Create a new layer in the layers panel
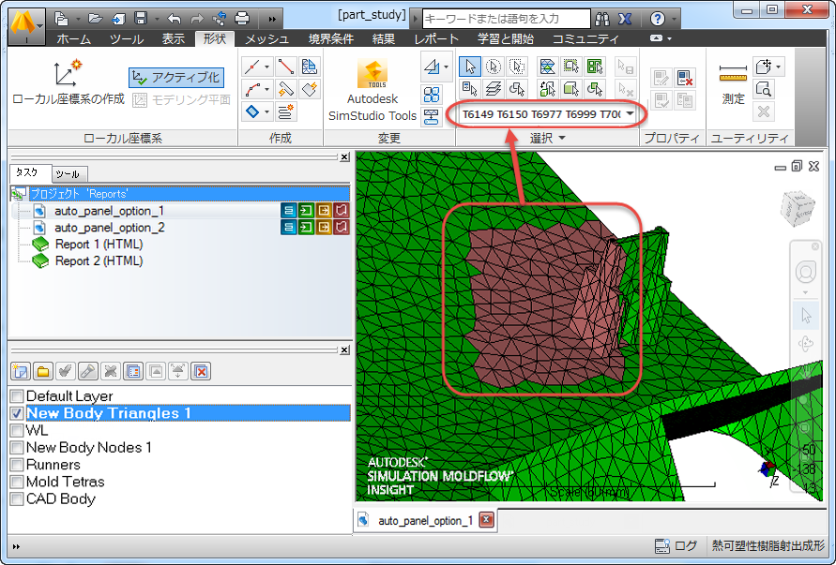The height and width of the screenshot is (565, 836). coord(21,371)
